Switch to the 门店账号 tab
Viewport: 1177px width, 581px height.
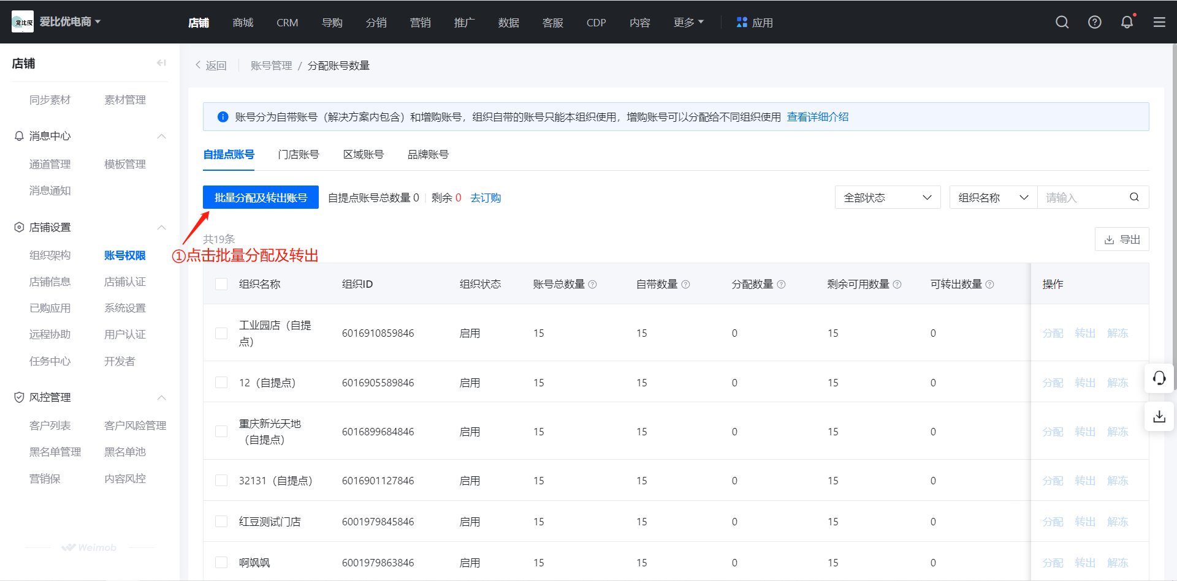point(299,154)
